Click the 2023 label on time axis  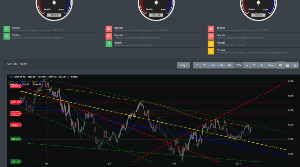[x=238, y=164]
